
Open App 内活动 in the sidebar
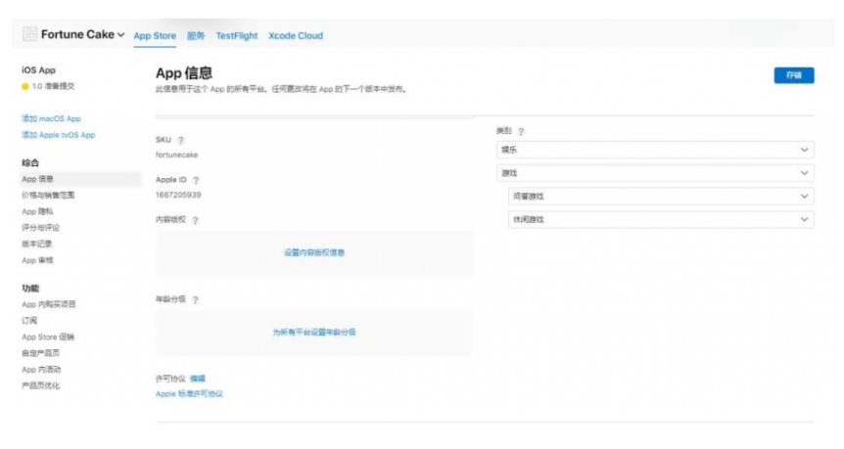coord(41,370)
